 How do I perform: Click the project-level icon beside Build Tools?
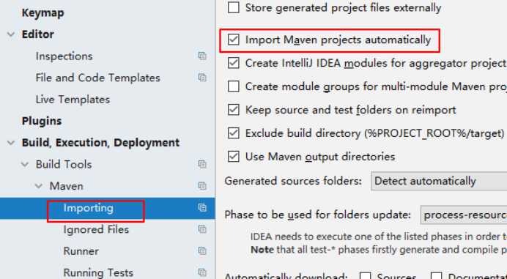[202, 164]
